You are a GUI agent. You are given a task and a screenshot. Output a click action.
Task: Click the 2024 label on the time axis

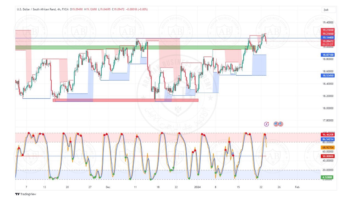[197, 187]
